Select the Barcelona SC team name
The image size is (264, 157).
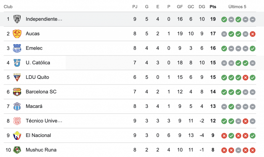(x=41, y=92)
